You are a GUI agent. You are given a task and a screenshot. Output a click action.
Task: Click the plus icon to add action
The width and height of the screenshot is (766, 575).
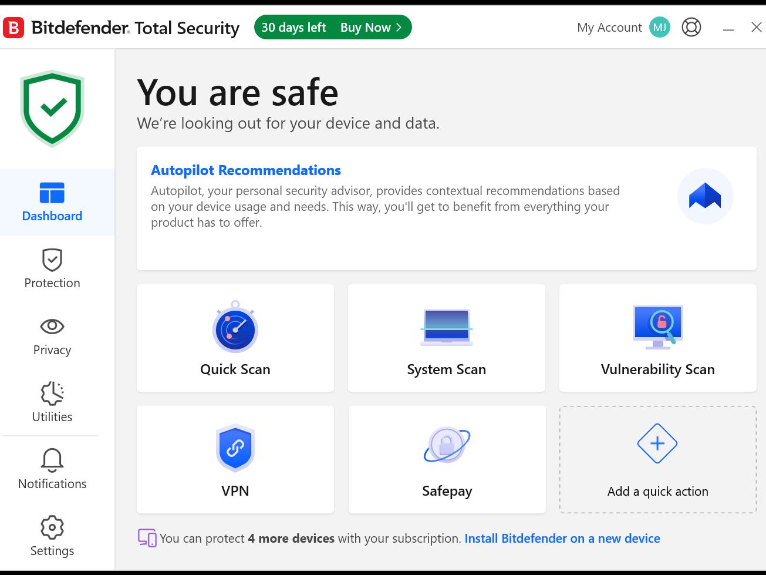coord(657,443)
